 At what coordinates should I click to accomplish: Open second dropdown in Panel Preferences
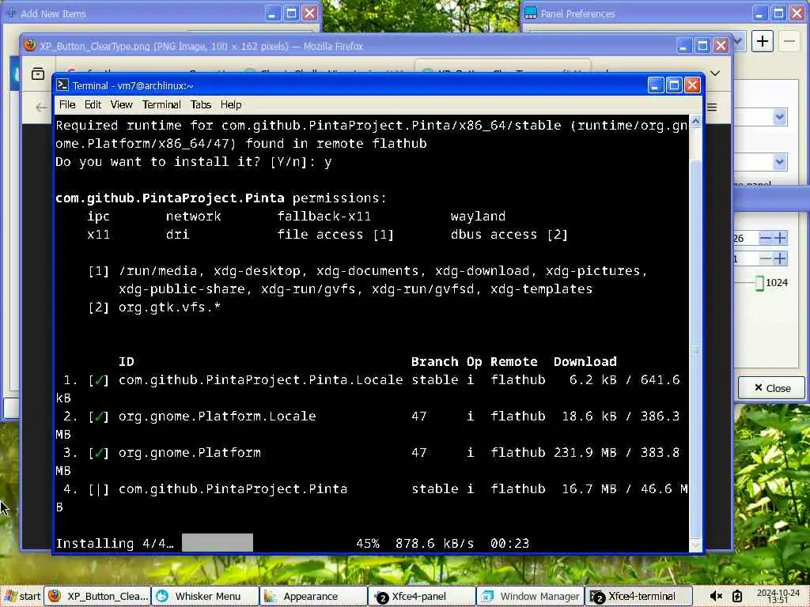(779, 162)
